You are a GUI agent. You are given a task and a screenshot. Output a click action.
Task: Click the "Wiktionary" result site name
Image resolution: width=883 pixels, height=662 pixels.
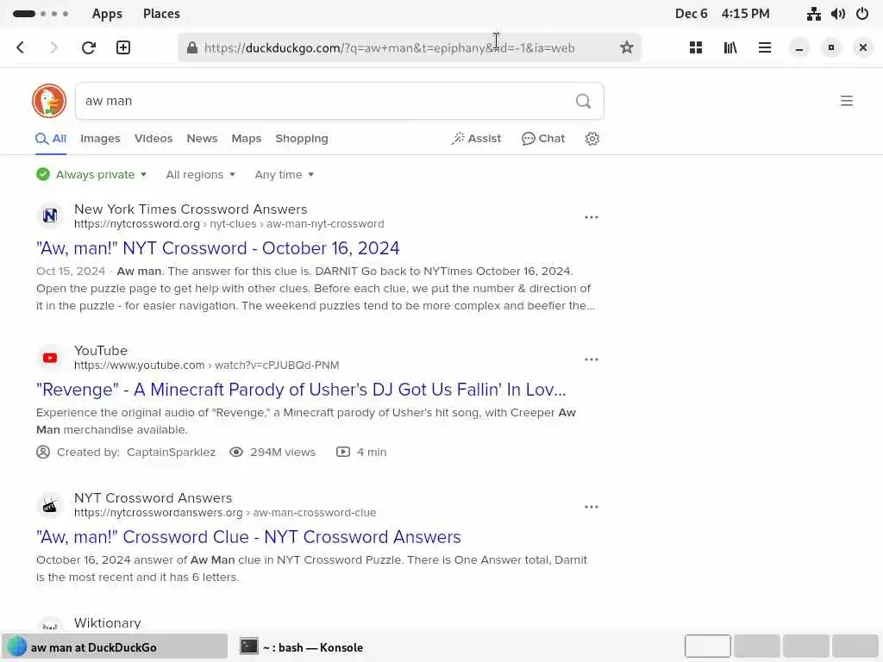tap(108, 623)
